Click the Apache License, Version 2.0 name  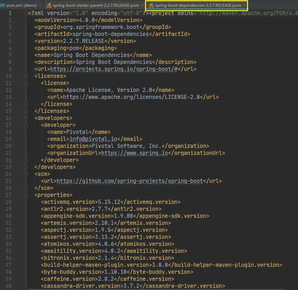point(109,90)
